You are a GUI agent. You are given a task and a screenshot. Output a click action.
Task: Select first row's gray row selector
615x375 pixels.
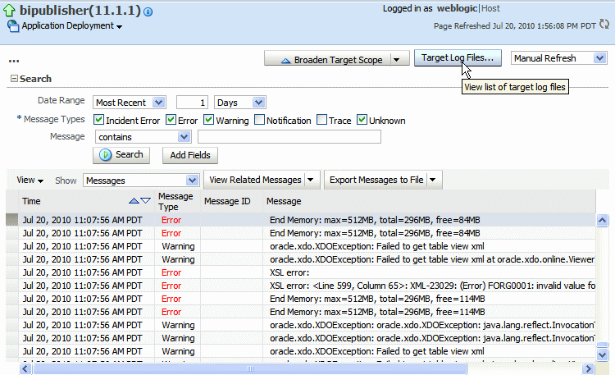click(12, 220)
